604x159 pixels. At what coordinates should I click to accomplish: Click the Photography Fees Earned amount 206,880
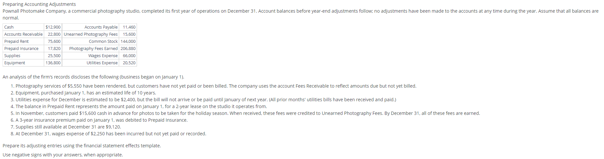click(128, 48)
